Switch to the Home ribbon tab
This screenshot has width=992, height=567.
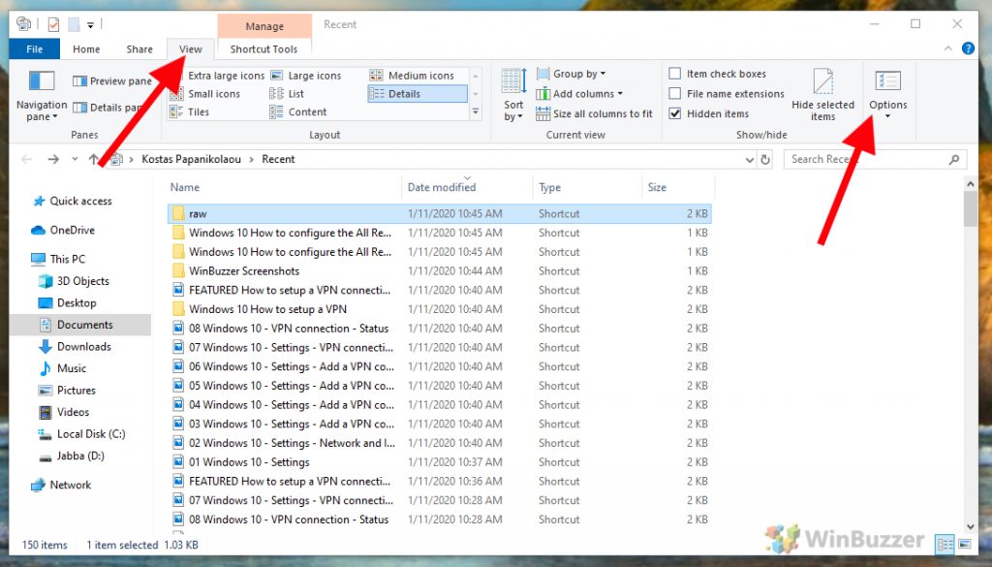pos(86,48)
